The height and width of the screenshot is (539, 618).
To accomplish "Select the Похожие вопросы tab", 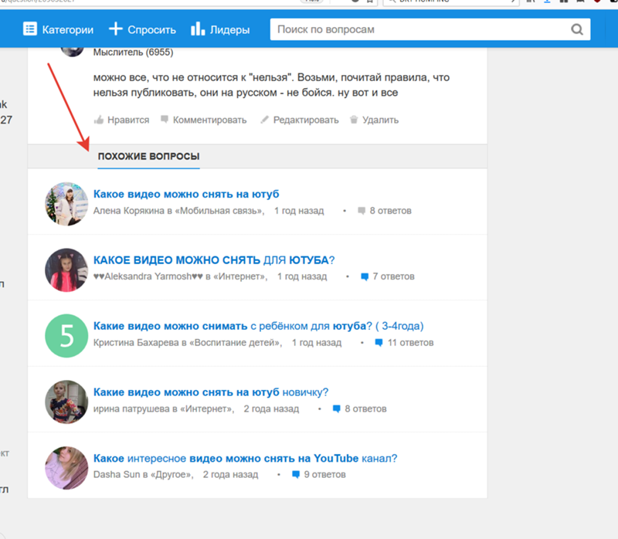I will (148, 157).
